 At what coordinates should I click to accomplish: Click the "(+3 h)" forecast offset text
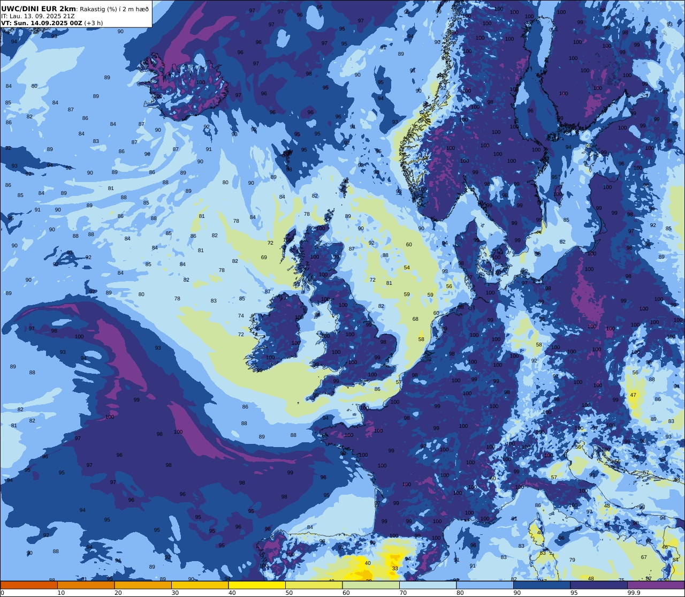point(94,23)
